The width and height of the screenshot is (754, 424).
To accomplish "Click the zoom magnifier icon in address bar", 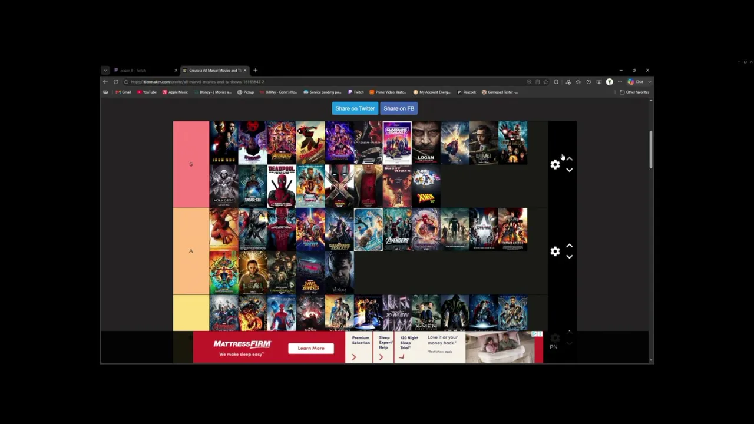I will tap(529, 82).
